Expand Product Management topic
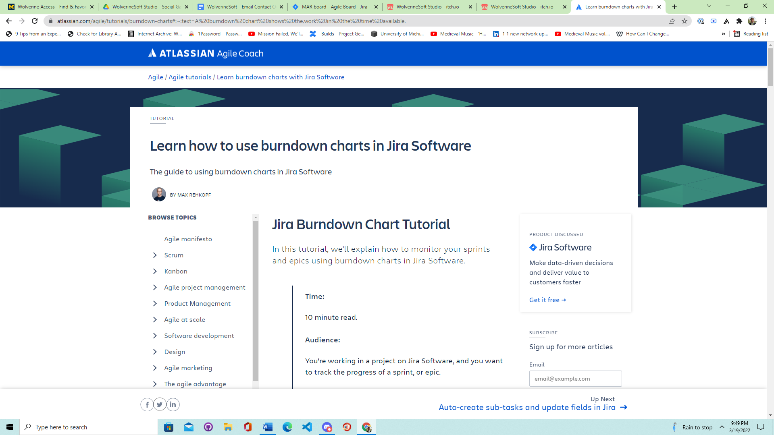The image size is (774, 435). tap(155, 303)
